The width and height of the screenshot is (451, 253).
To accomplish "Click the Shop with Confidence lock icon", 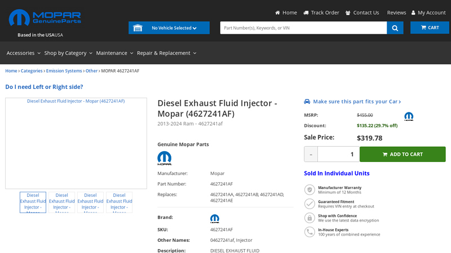I will point(309,218).
